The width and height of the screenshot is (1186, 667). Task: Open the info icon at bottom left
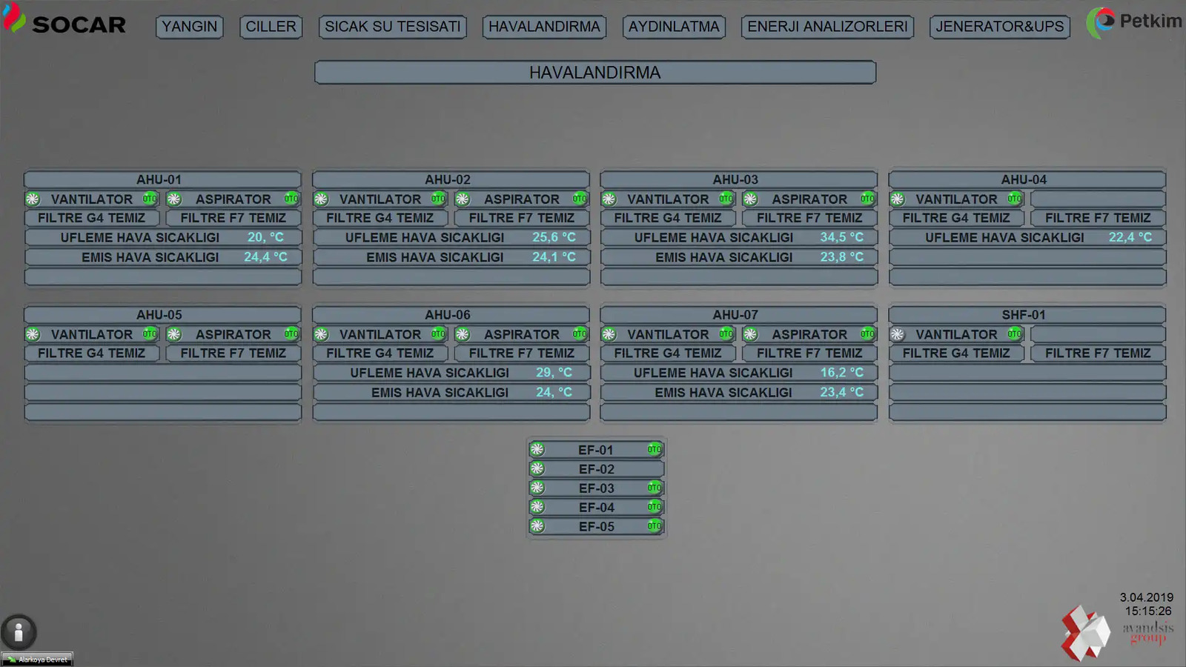pyautogui.click(x=19, y=632)
